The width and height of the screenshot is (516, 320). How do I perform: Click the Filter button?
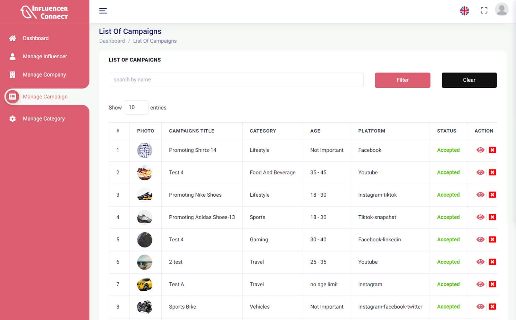(403, 80)
